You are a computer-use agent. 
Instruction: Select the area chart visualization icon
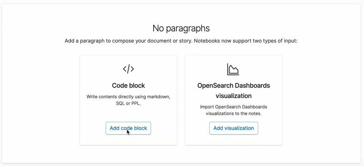tap(233, 69)
